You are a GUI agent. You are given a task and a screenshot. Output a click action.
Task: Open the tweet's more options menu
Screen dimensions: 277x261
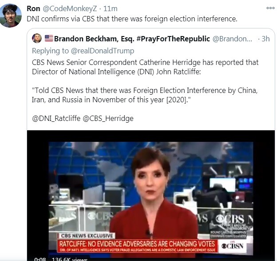(x=270, y=8)
